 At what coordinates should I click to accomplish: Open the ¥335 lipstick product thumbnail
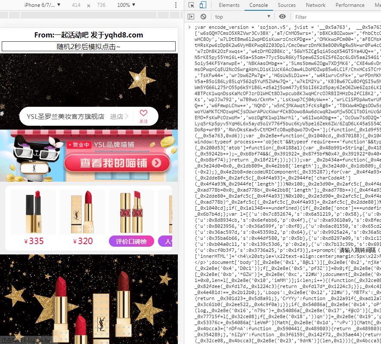(34, 212)
